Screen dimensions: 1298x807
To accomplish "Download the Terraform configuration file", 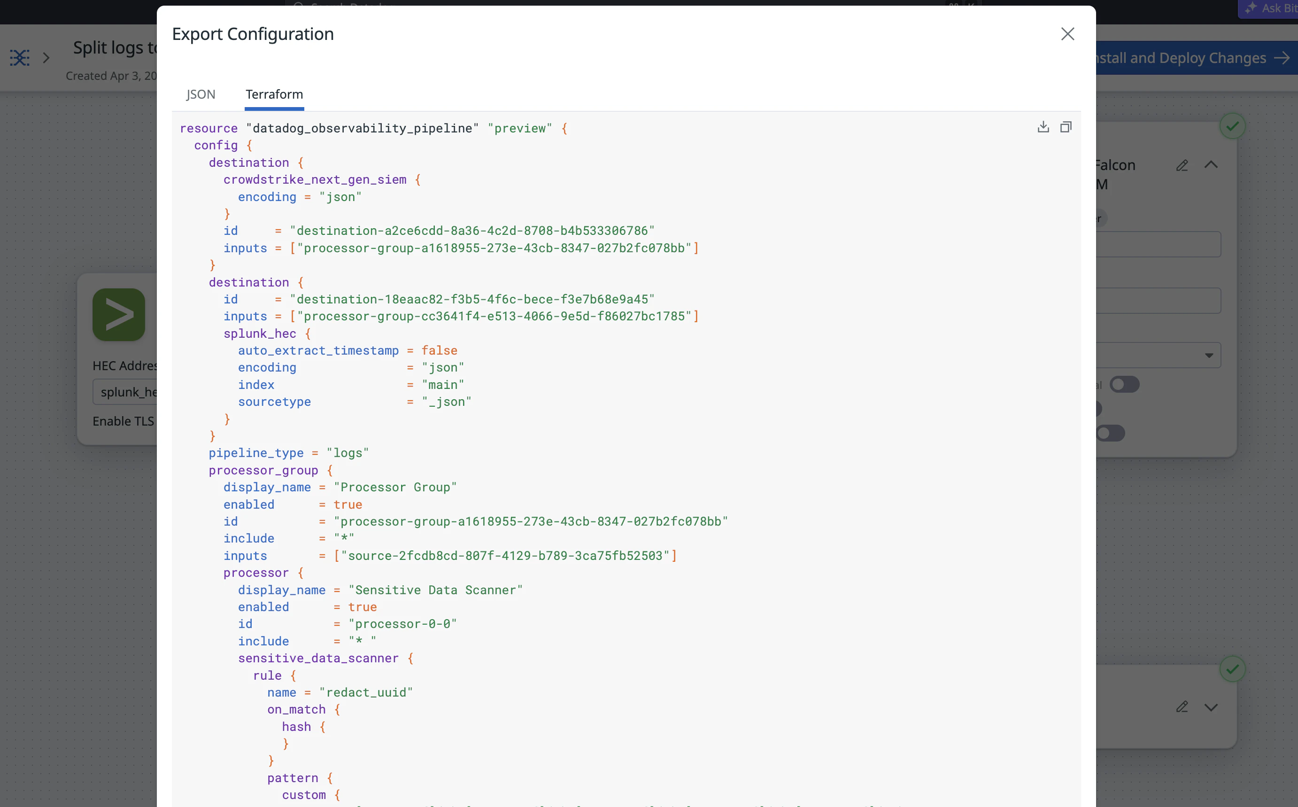I will pyautogui.click(x=1043, y=127).
